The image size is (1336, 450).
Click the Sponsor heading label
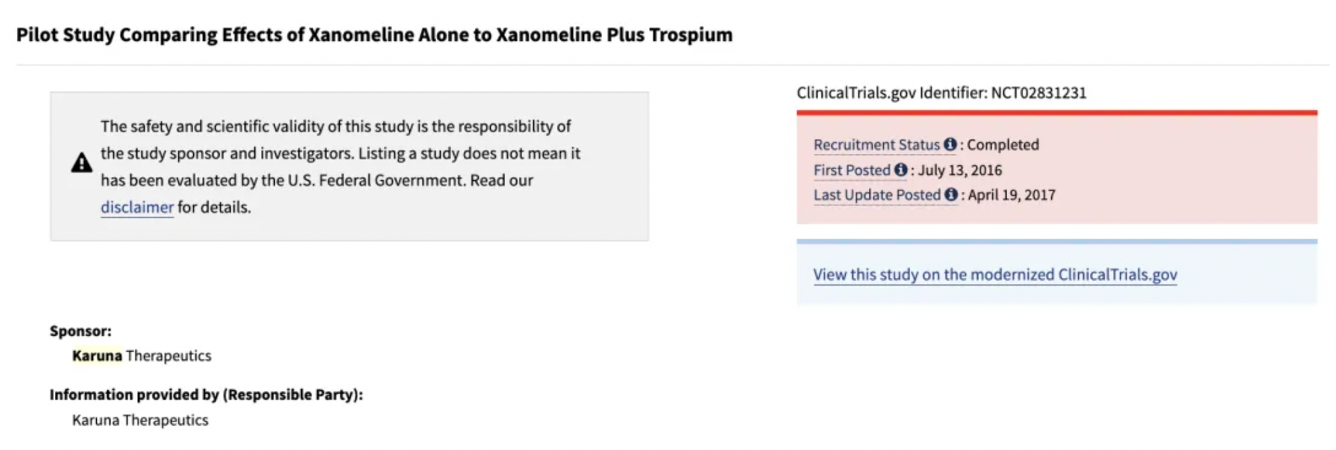click(x=81, y=331)
